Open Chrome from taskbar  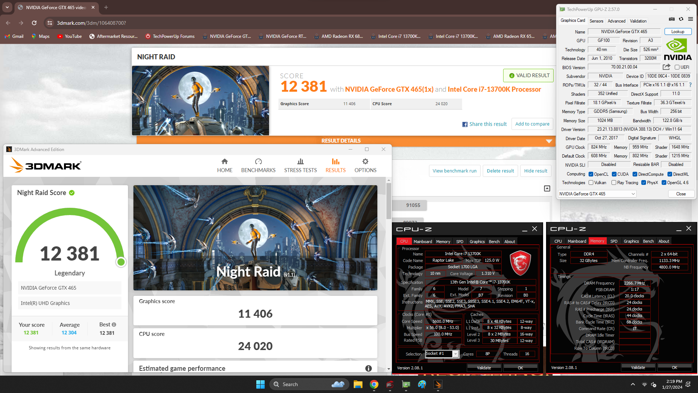coord(374,384)
